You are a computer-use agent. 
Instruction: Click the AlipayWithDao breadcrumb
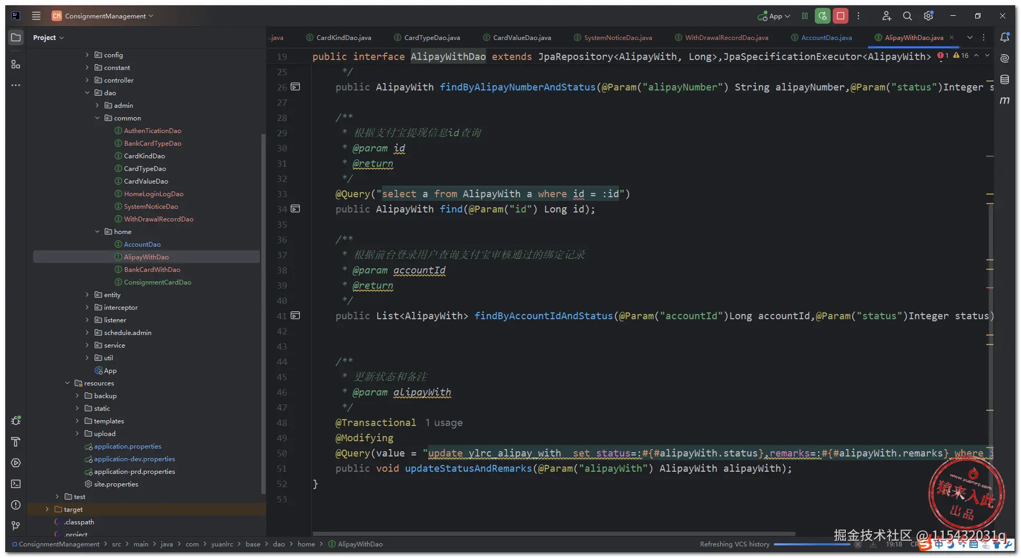[x=356, y=544]
